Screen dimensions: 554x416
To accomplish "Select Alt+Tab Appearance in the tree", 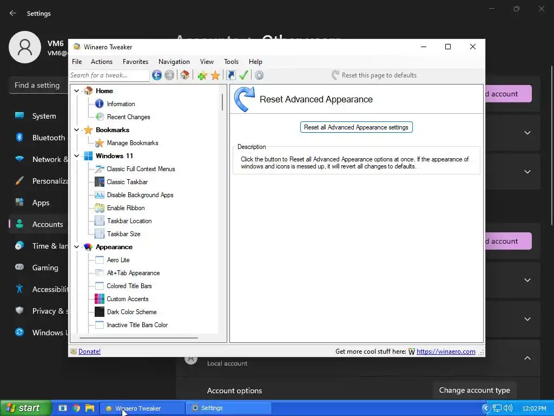I will 133,273.
